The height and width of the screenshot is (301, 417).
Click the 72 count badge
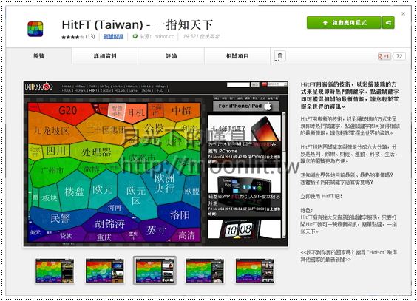point(399,56)
